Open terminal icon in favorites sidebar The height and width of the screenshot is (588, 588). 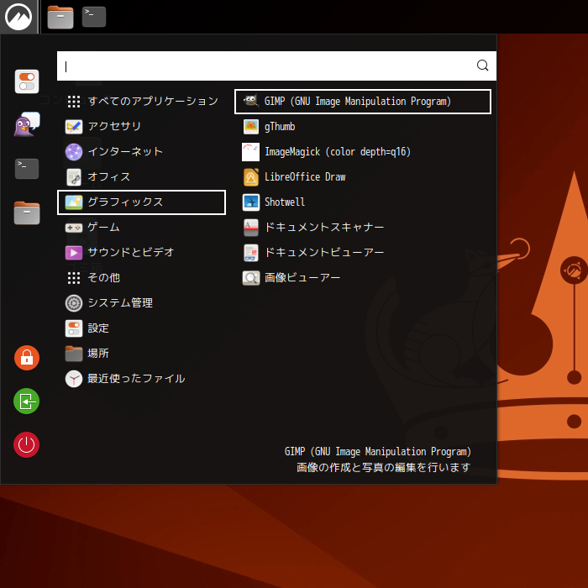click(27, 168)
